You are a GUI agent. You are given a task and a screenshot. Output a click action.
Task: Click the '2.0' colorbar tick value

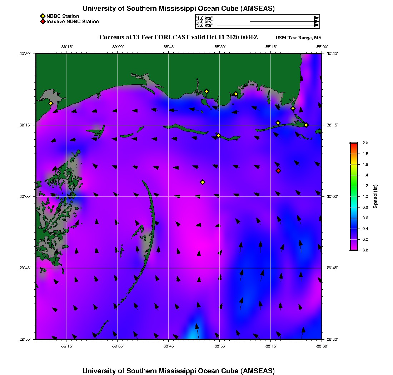pos(365,143)
